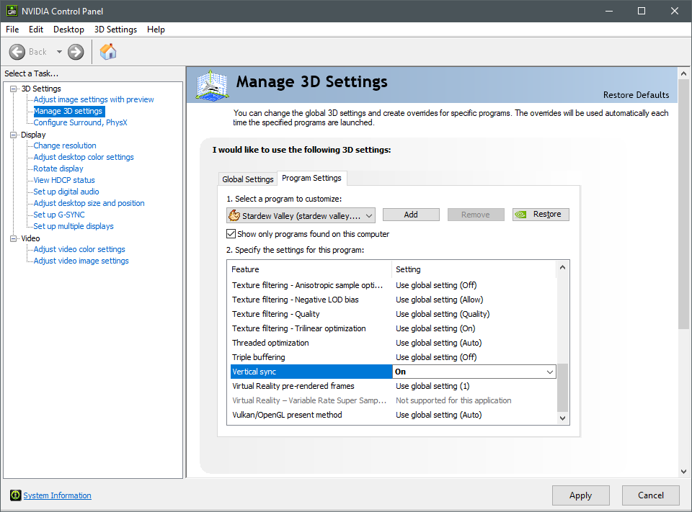Collapse the Display tree node
The height and width of the screenshot is (512, 692).
(x=13, y=135)
